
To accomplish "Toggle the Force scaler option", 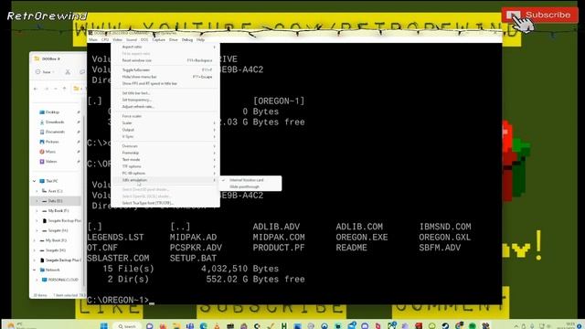I will [x=165, y=116].
